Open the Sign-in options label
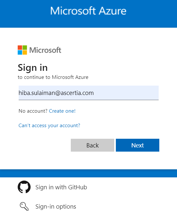This screenshot has height=216, width=177. tap(56, 206)
